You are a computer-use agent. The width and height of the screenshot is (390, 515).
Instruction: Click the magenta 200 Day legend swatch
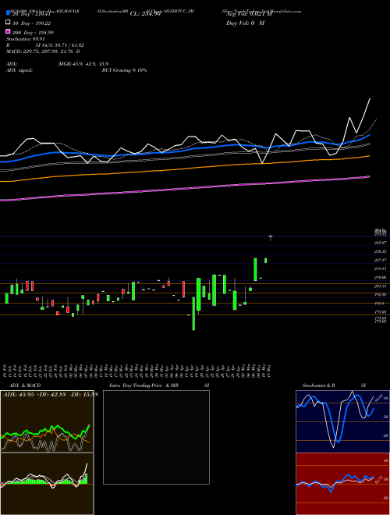8,32
